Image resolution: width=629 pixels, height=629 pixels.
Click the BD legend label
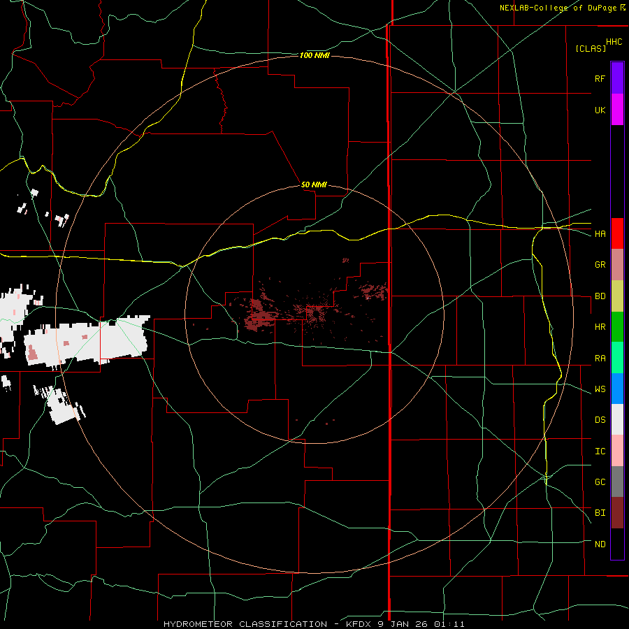pyautogui.click(x=600, y=296)
